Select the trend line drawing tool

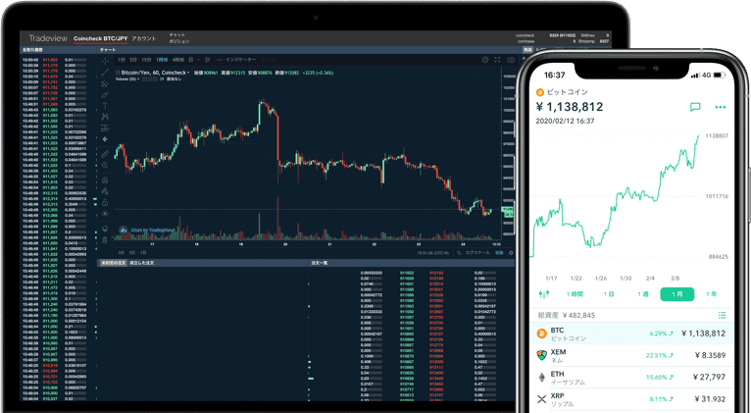[x=105, y=73]
